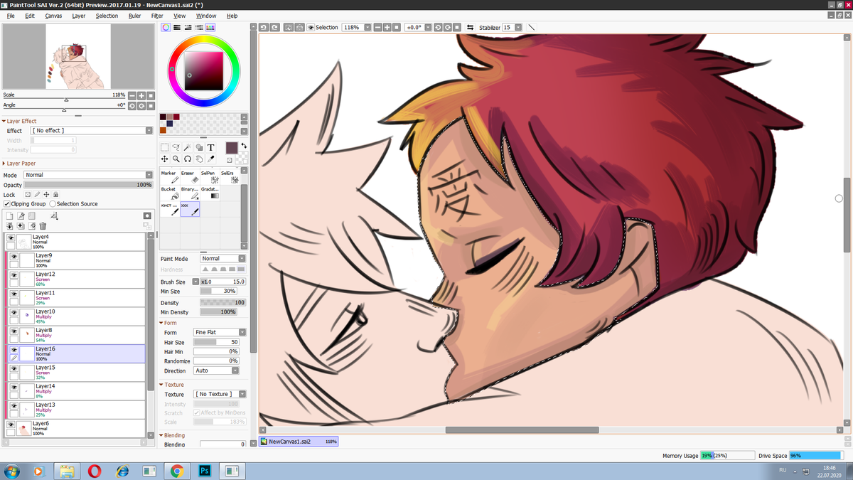
Task: Swap foreground and background colors
Action: pyautogui.click(x=244, y=146)
